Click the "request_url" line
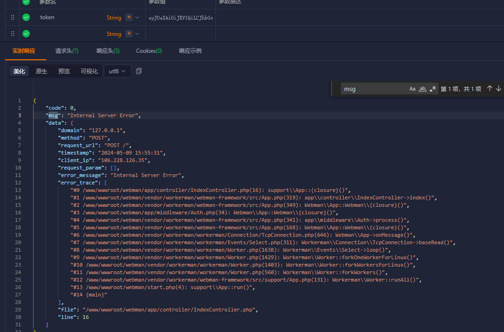Viewport: 504px width, 332px height. tap(94, 145)
